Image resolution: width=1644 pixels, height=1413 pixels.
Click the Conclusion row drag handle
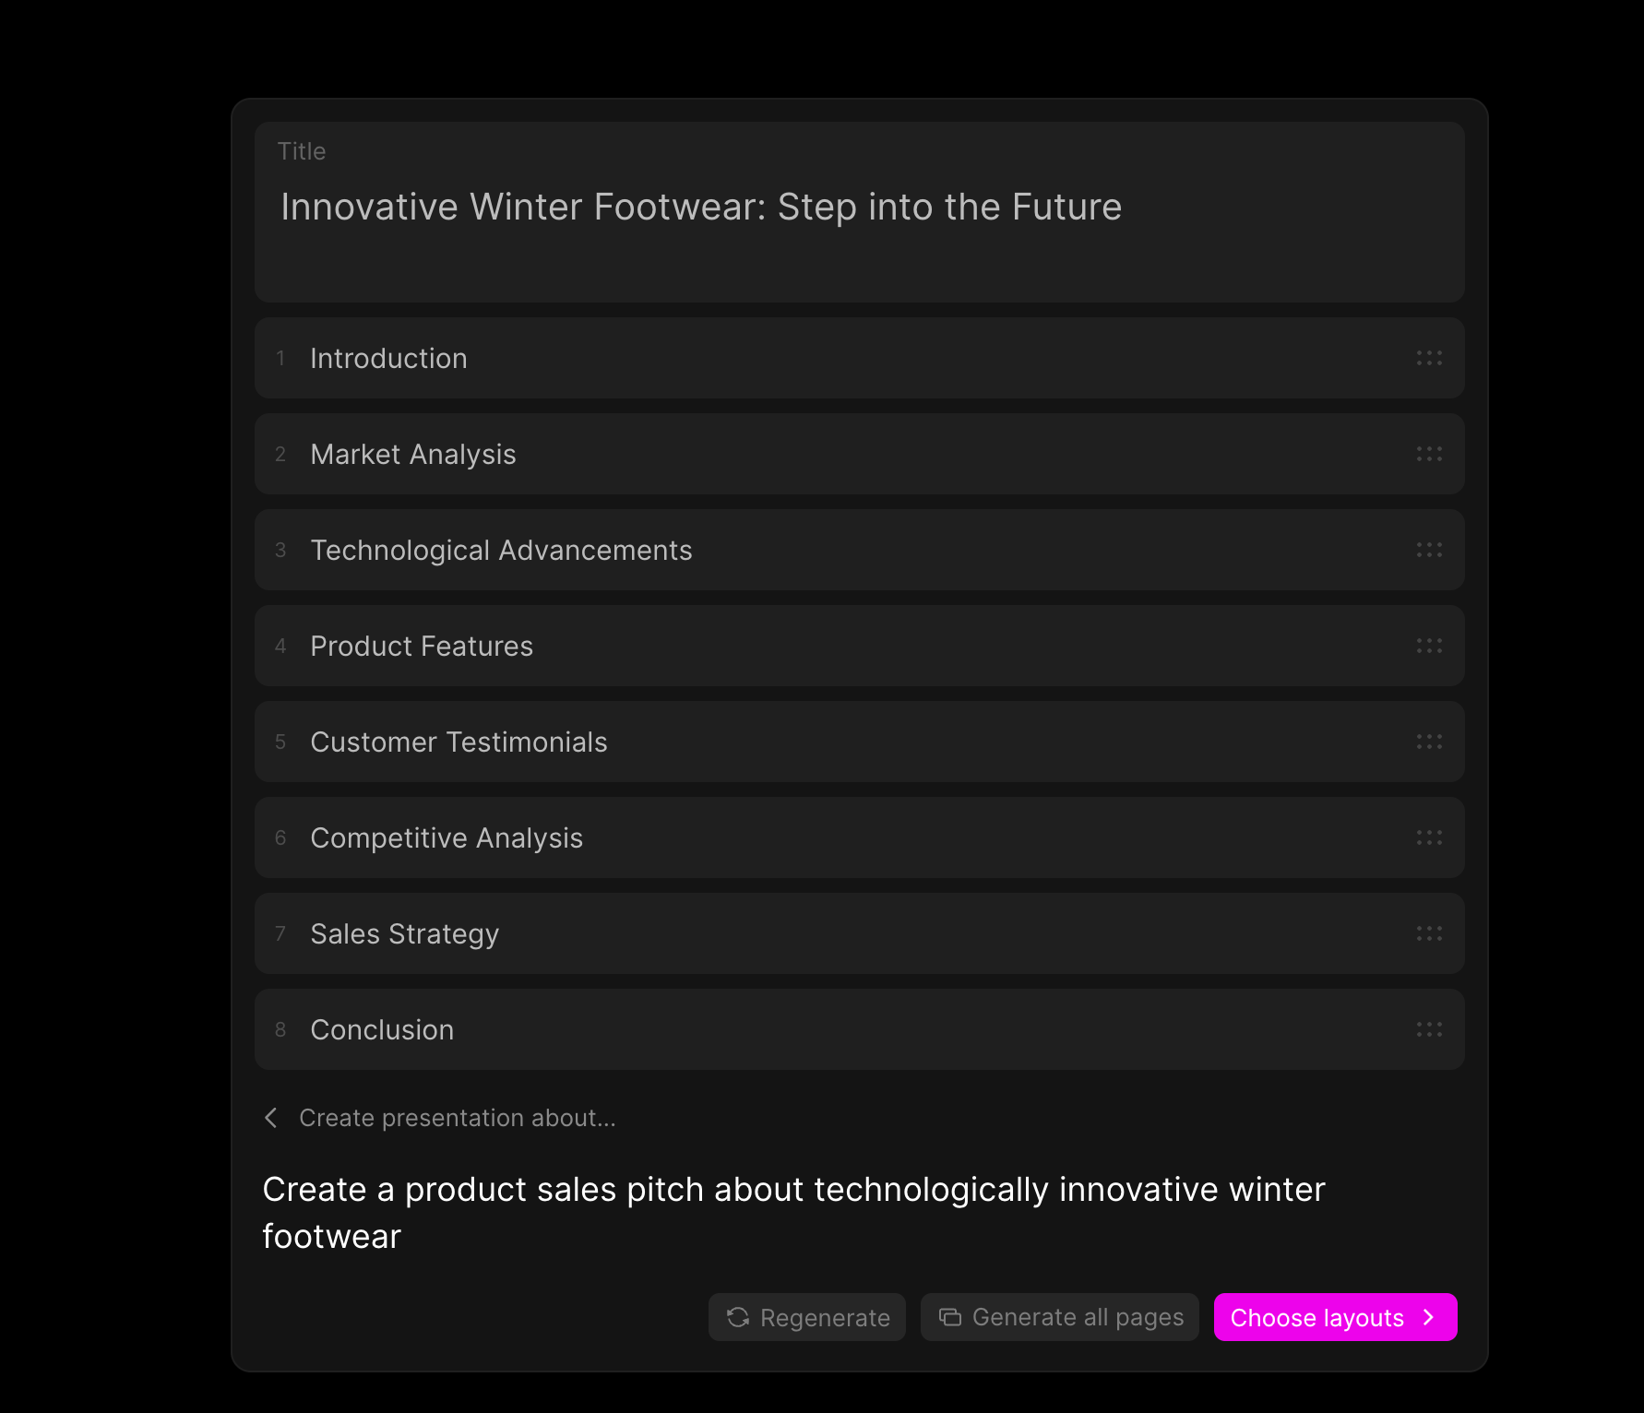tap(1429, 1029)
